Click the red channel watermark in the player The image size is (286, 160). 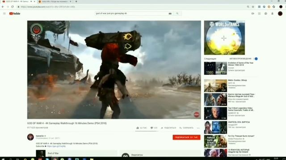pos(197,115)
